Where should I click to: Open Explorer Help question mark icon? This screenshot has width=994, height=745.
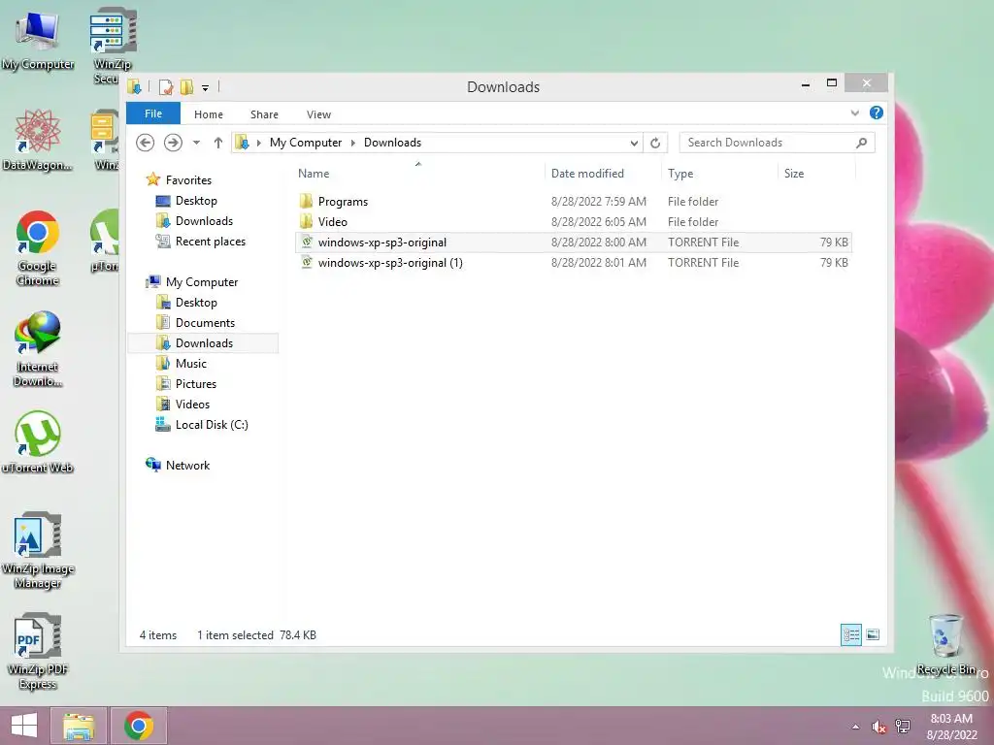877,113
